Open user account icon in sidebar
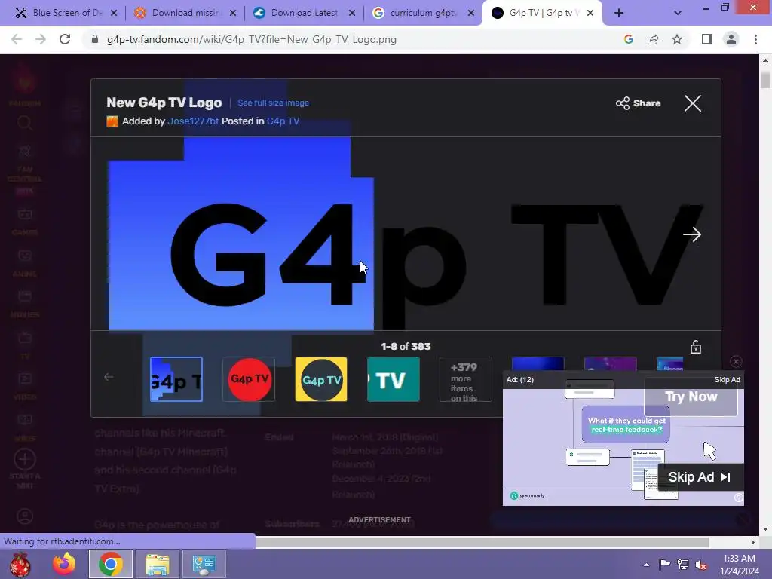The image size is (772, 579). click(25, 516)
